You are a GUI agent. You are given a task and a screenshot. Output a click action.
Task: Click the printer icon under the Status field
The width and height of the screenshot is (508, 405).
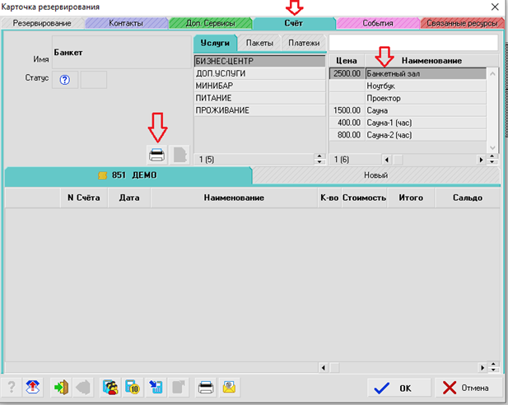pos(156,154)
